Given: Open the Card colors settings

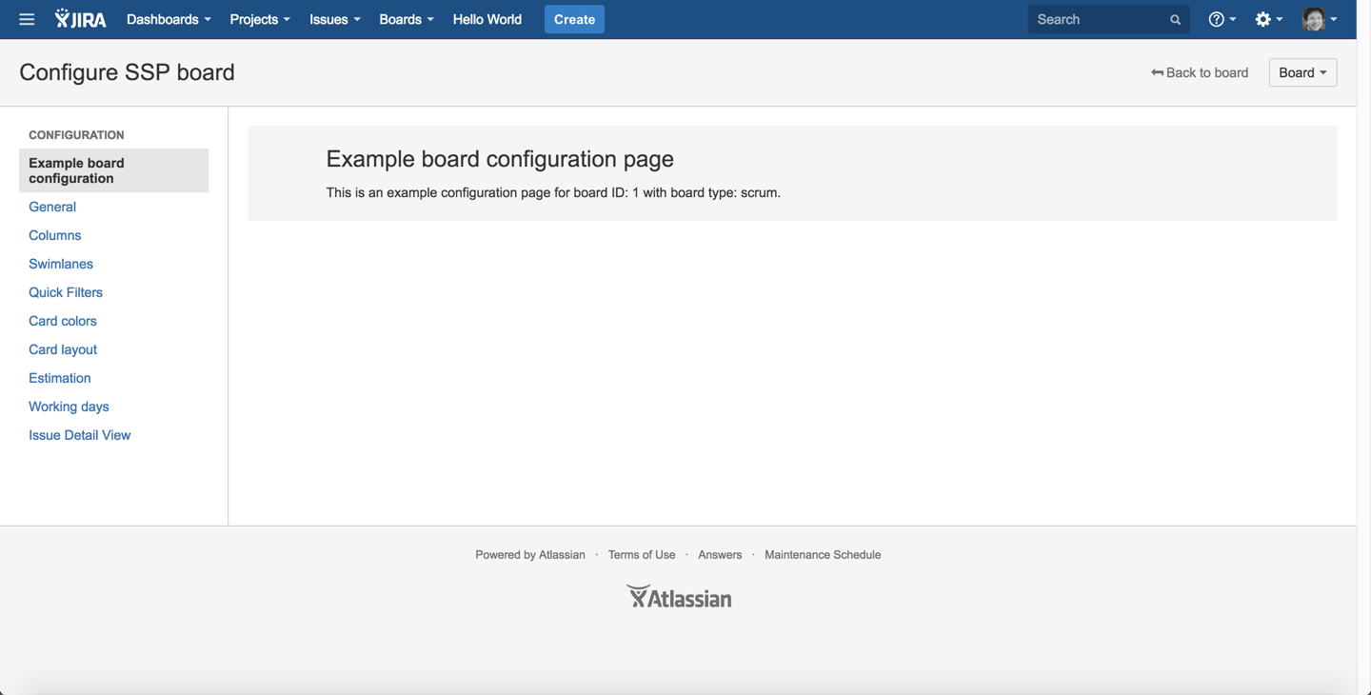Looking at the screenshot, I should coord(62,321).
